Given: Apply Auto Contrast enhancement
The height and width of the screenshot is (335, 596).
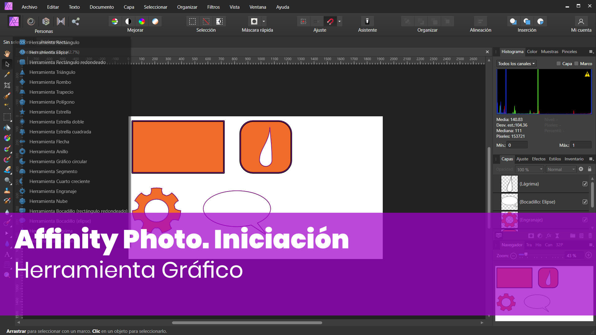Looking at the screenshot, I should pyautogui.click(x=128, y=21).
